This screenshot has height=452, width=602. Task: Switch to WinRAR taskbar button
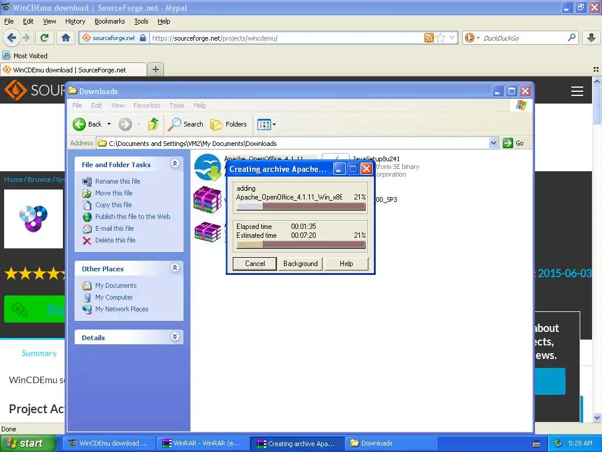tap(203, 444)
